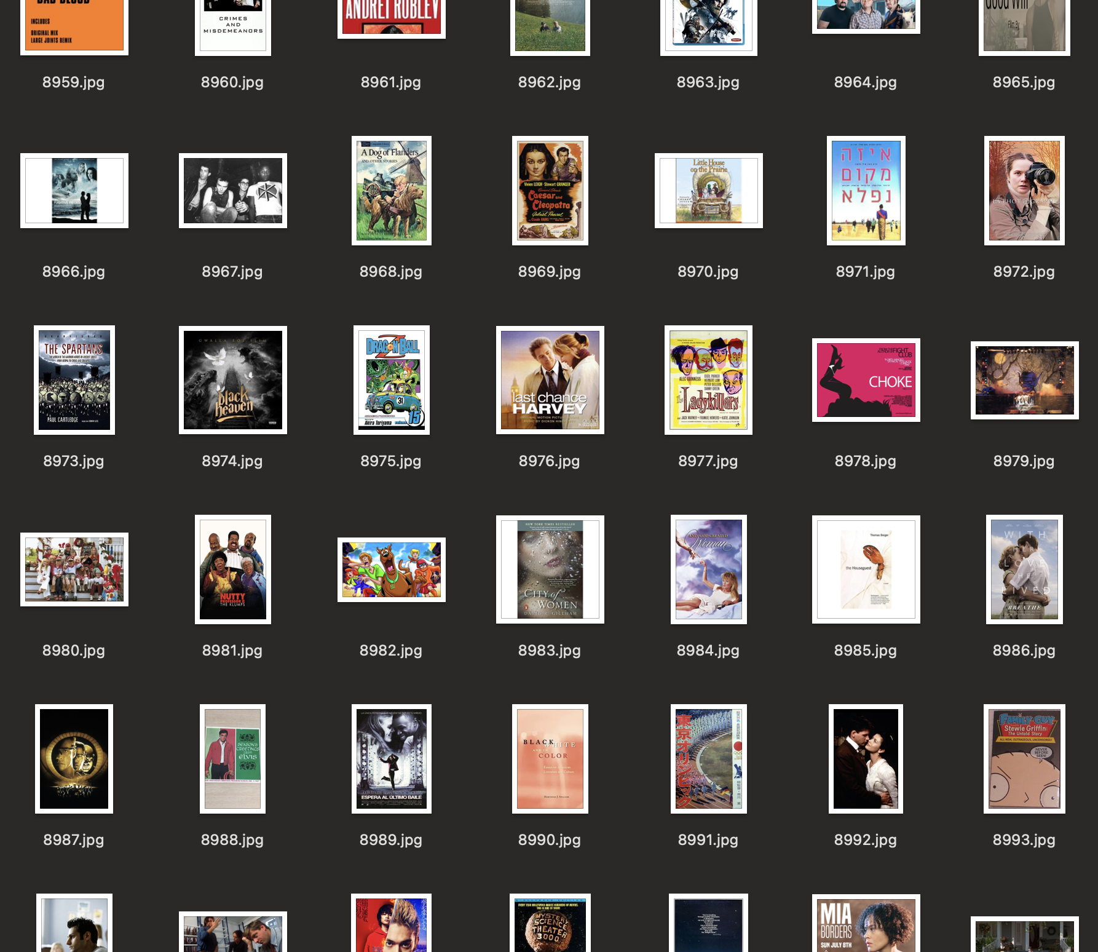Select the Black Heaven album cover
This screenshot has height=952, width=1098.
click(x=233, y=380)
